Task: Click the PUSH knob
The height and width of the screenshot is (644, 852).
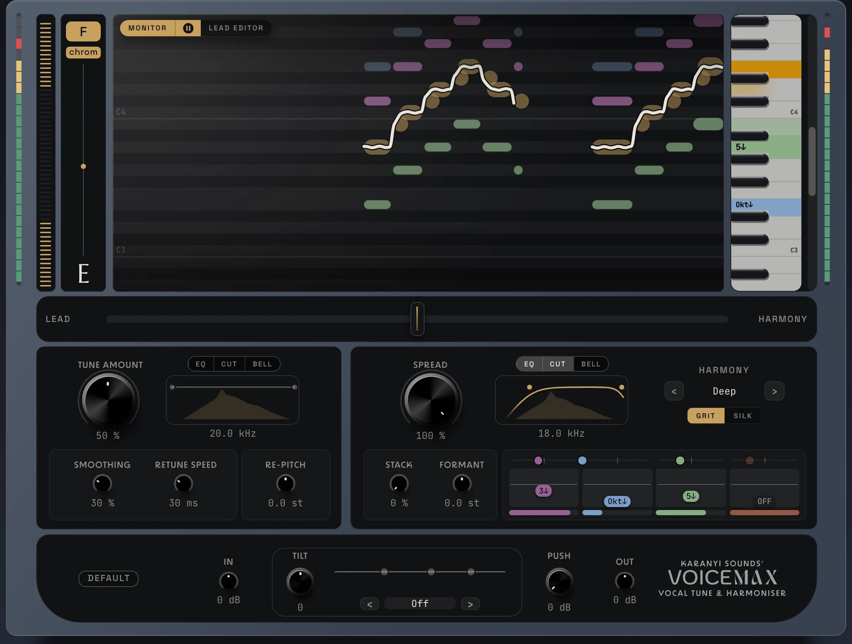Action: click(x=559, y=581)
